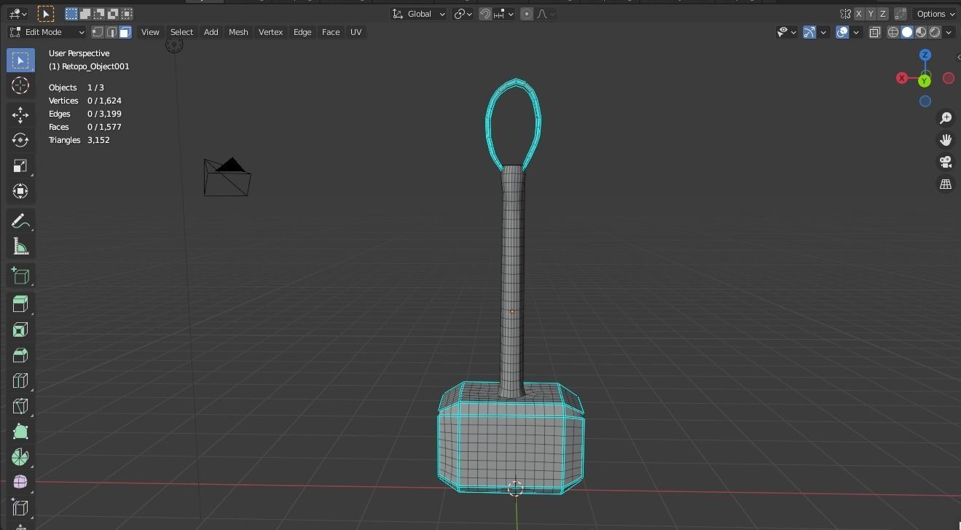Choose the Poly Build tool
This screenshot has height=530, width=961.
[x=20, y=432]
